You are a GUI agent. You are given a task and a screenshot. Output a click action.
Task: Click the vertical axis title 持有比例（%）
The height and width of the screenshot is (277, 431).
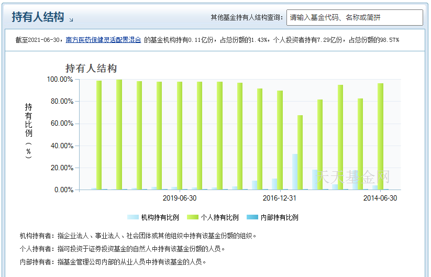click(x=29, y=131)
